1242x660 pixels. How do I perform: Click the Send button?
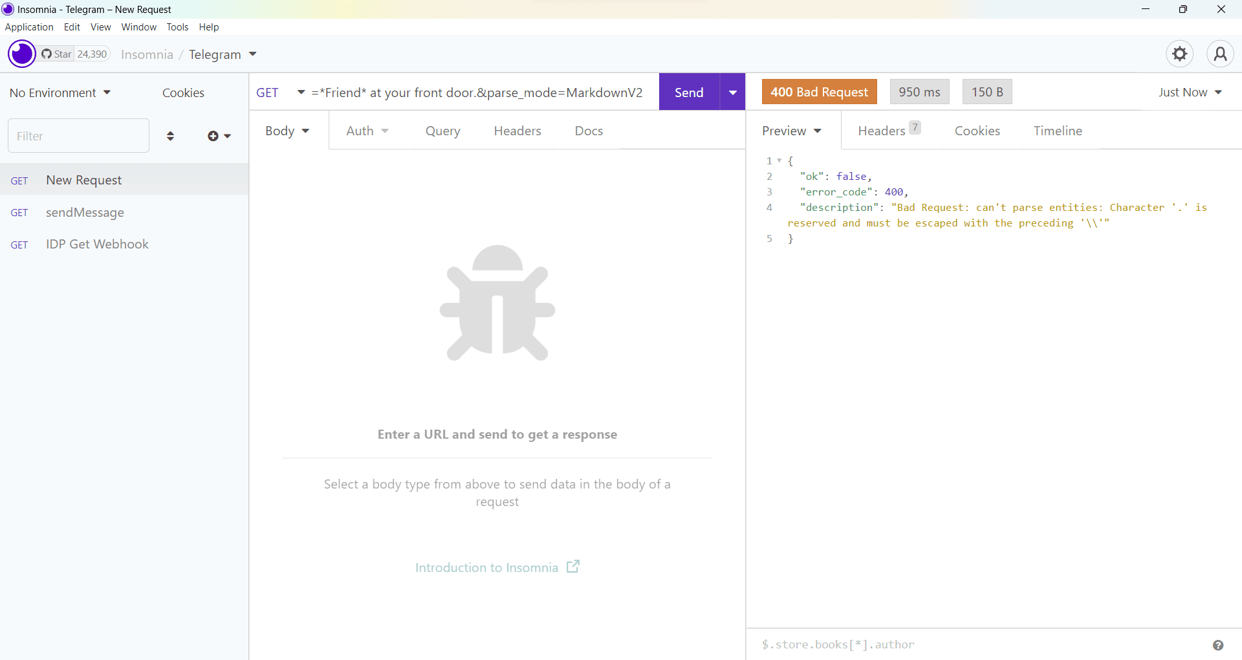pyautogui.click(x=689, y=93)
